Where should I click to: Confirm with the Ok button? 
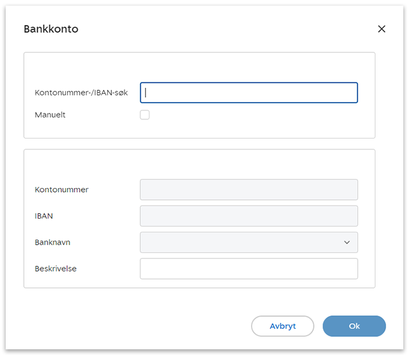(x=354, y=326)
